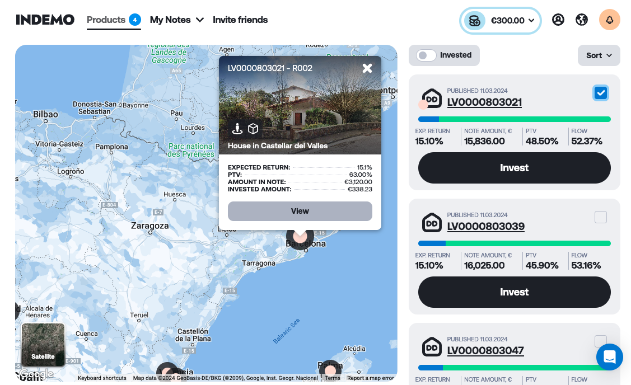Screen dimensions: 631x385
Task: Click the INDEMO logo
Action: point(45,20)
